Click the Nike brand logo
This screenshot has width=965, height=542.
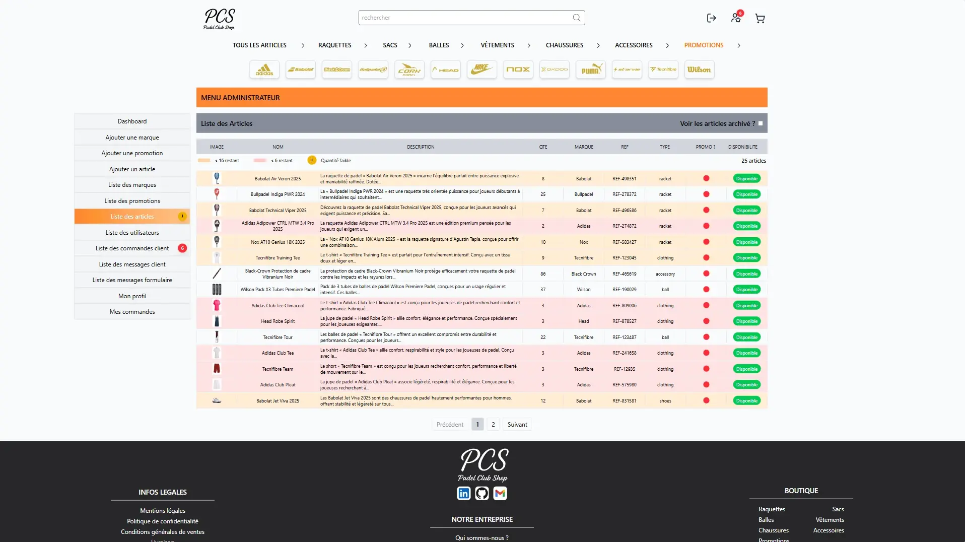[482, 70]
